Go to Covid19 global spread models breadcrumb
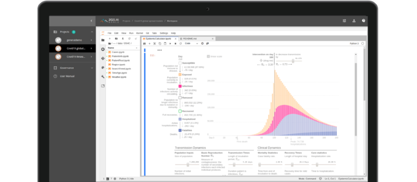417x182 pixels. point(148,21)
